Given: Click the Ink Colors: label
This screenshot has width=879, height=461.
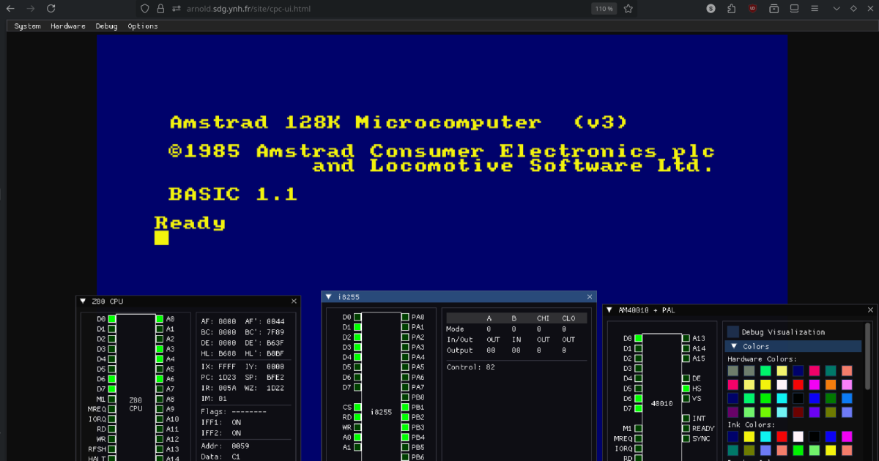Looking at the screenshot, I should (x=752, y=425).
